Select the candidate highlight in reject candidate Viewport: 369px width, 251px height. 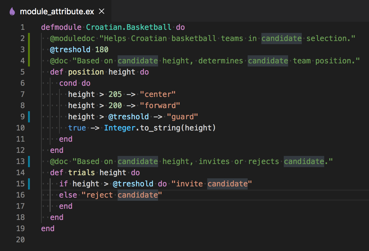pyautogui.click(x=138, y=195)
